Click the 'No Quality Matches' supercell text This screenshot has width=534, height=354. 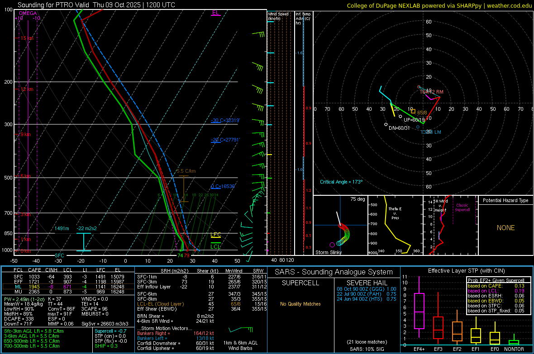click(300, 304)
